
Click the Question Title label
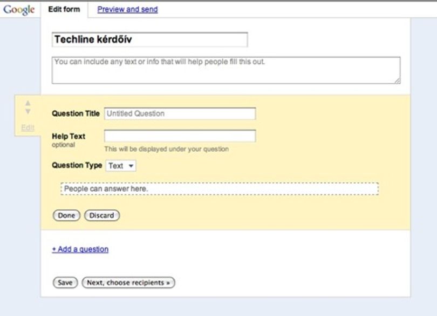tap(76, 113)
